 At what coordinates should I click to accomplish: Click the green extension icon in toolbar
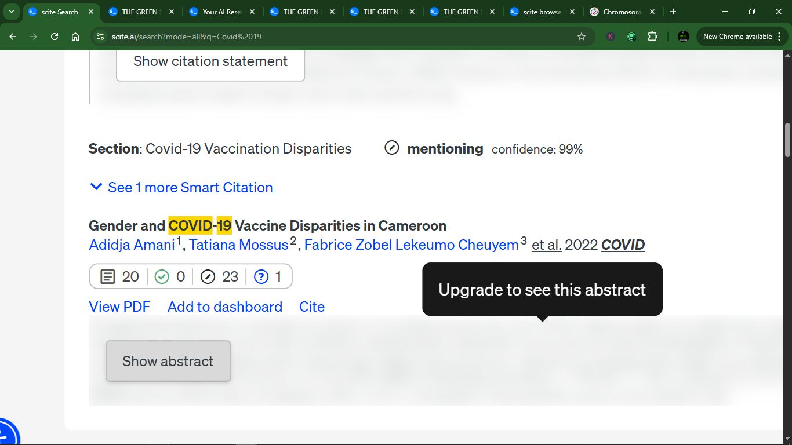631,37
